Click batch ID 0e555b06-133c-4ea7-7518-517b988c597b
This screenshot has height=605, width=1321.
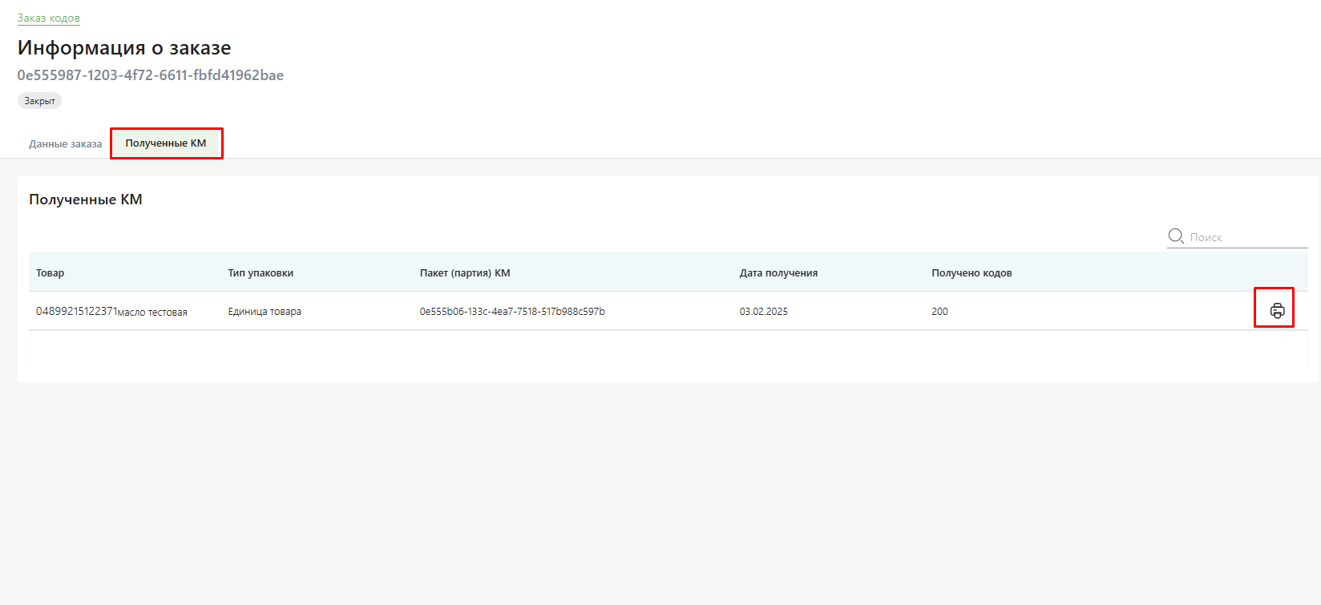(x=512, y=311)
